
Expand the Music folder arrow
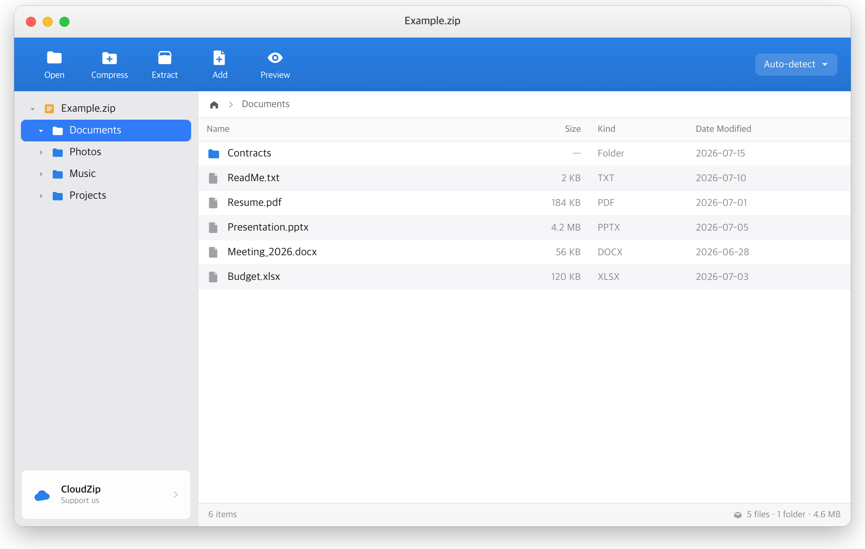pyautogui.click(x=41, y=174)
